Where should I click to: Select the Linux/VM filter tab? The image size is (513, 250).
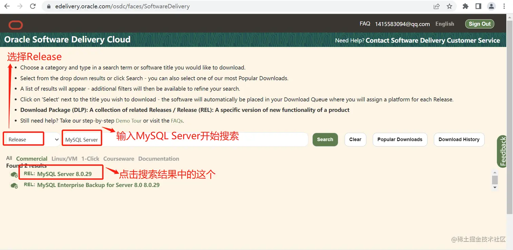[x=64, y=159]
